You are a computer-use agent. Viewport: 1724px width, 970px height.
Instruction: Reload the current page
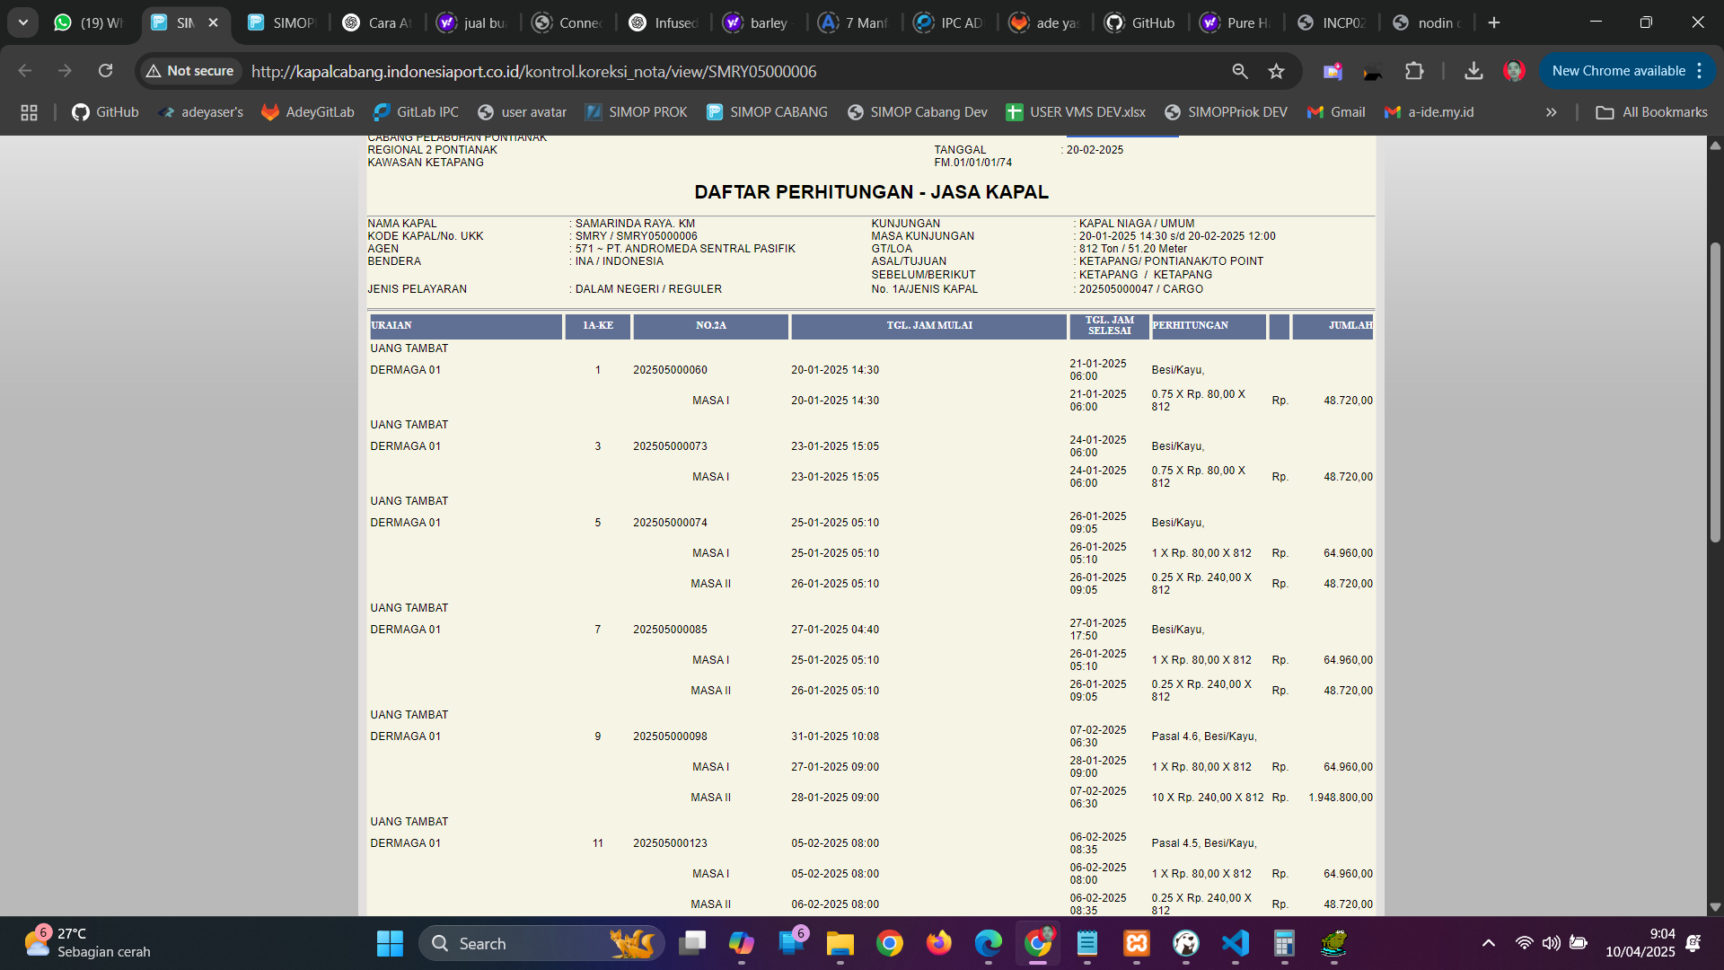[x=105, y=71]
